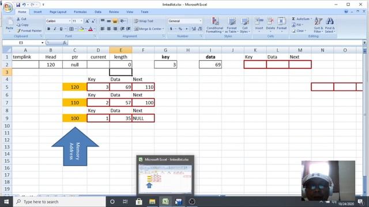This screenshot has width=369, height=207.
Task: Click Wrap Text
Action: pos(144,21)
